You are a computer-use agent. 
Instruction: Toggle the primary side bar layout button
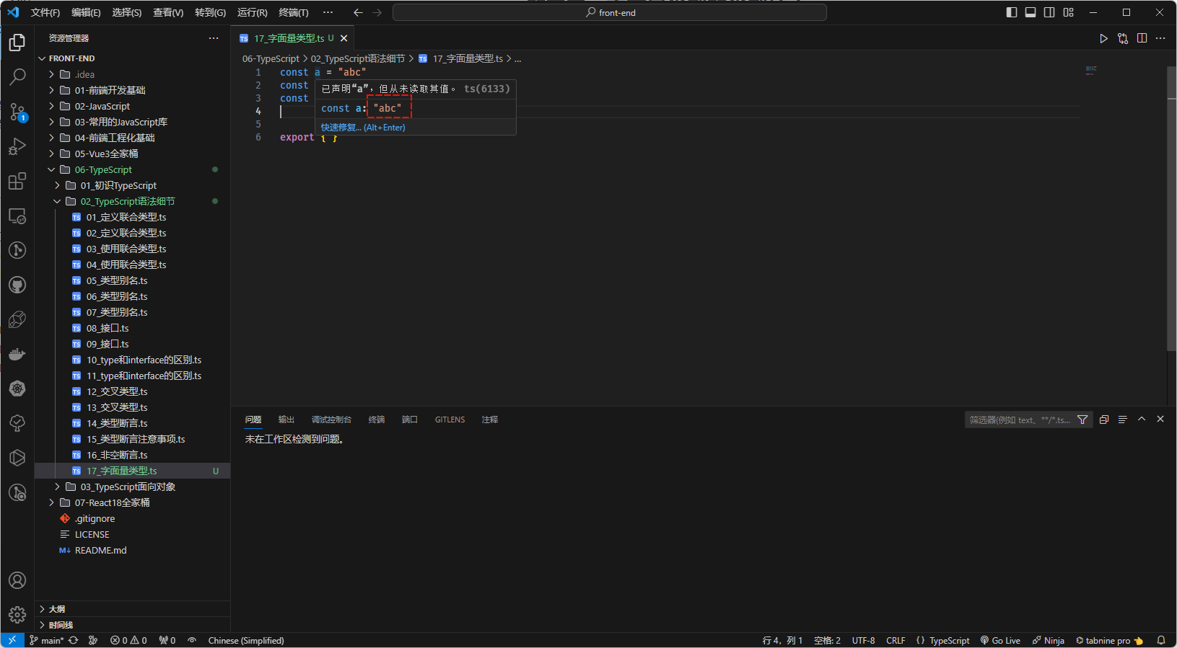pos(1011,12)
